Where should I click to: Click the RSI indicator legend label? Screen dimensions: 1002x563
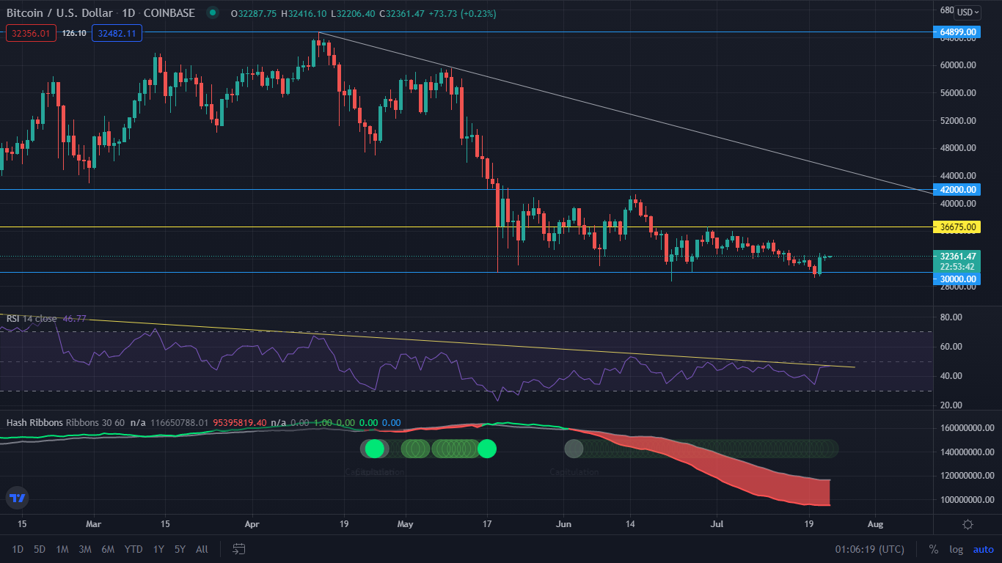pyautogui.click(x=12, y=318)
